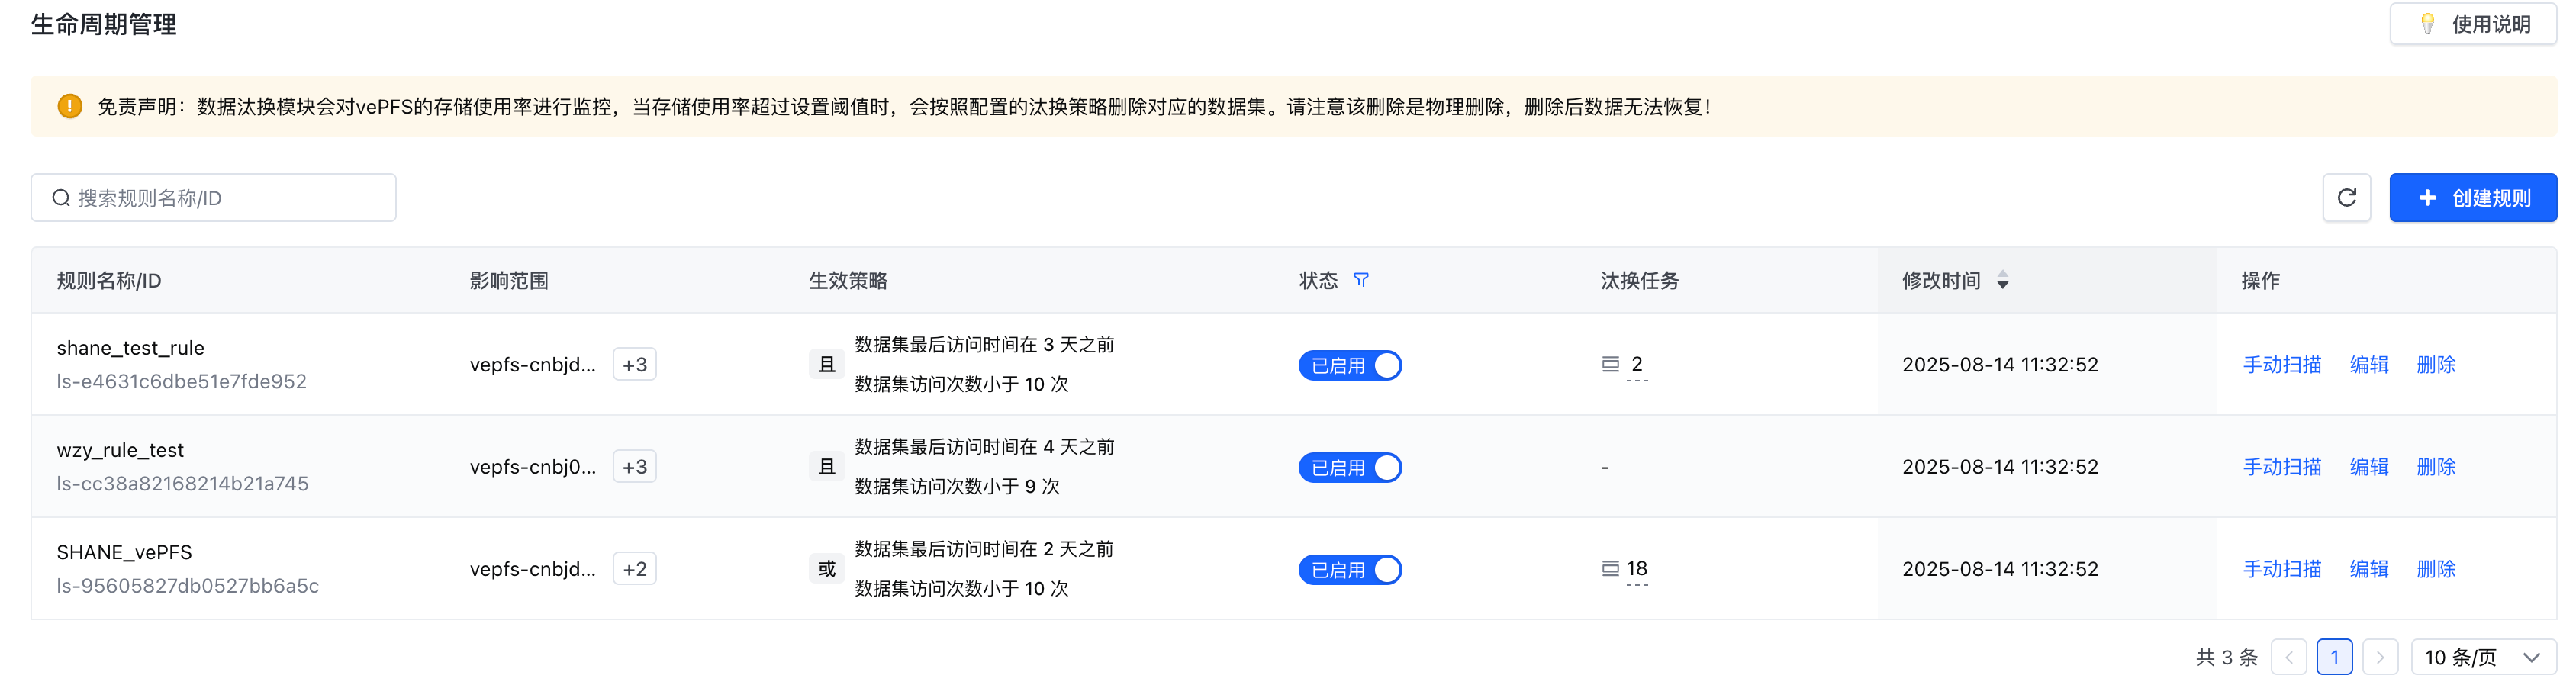Viewport: 2576px width, 685px height.
Task: Open eviction task list icon for SHANE_vePFS
Action: pyautogui.click(x=1610, y=568)
